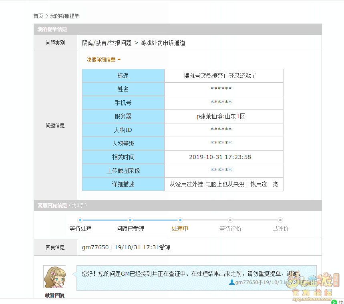Click the small triangle next to 隐藏详细信息
Viewport: 344px width, 304px height.
(119, 60)
